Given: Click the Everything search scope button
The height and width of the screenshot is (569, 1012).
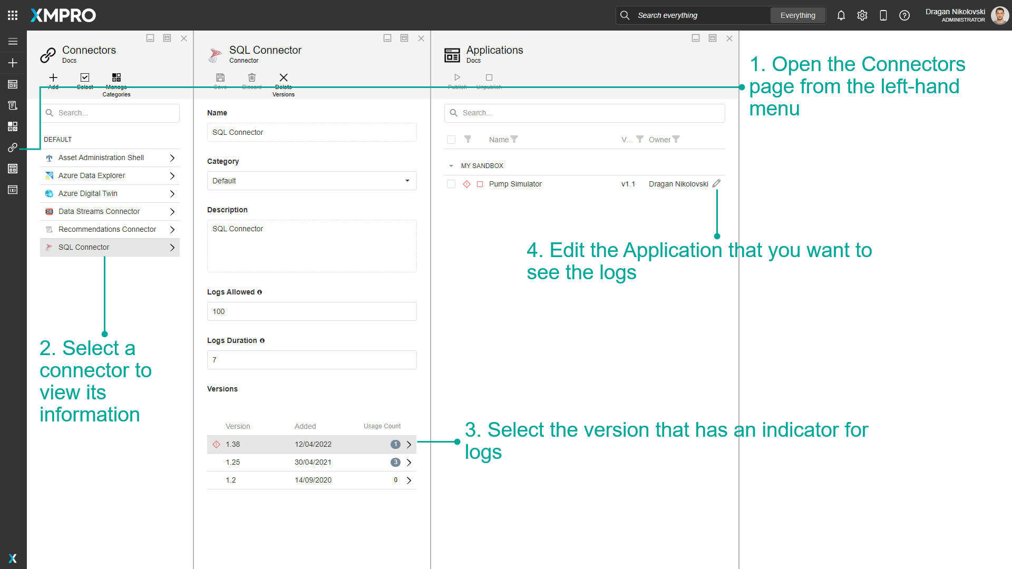Looking at the screenshot, I should [797, 15].
